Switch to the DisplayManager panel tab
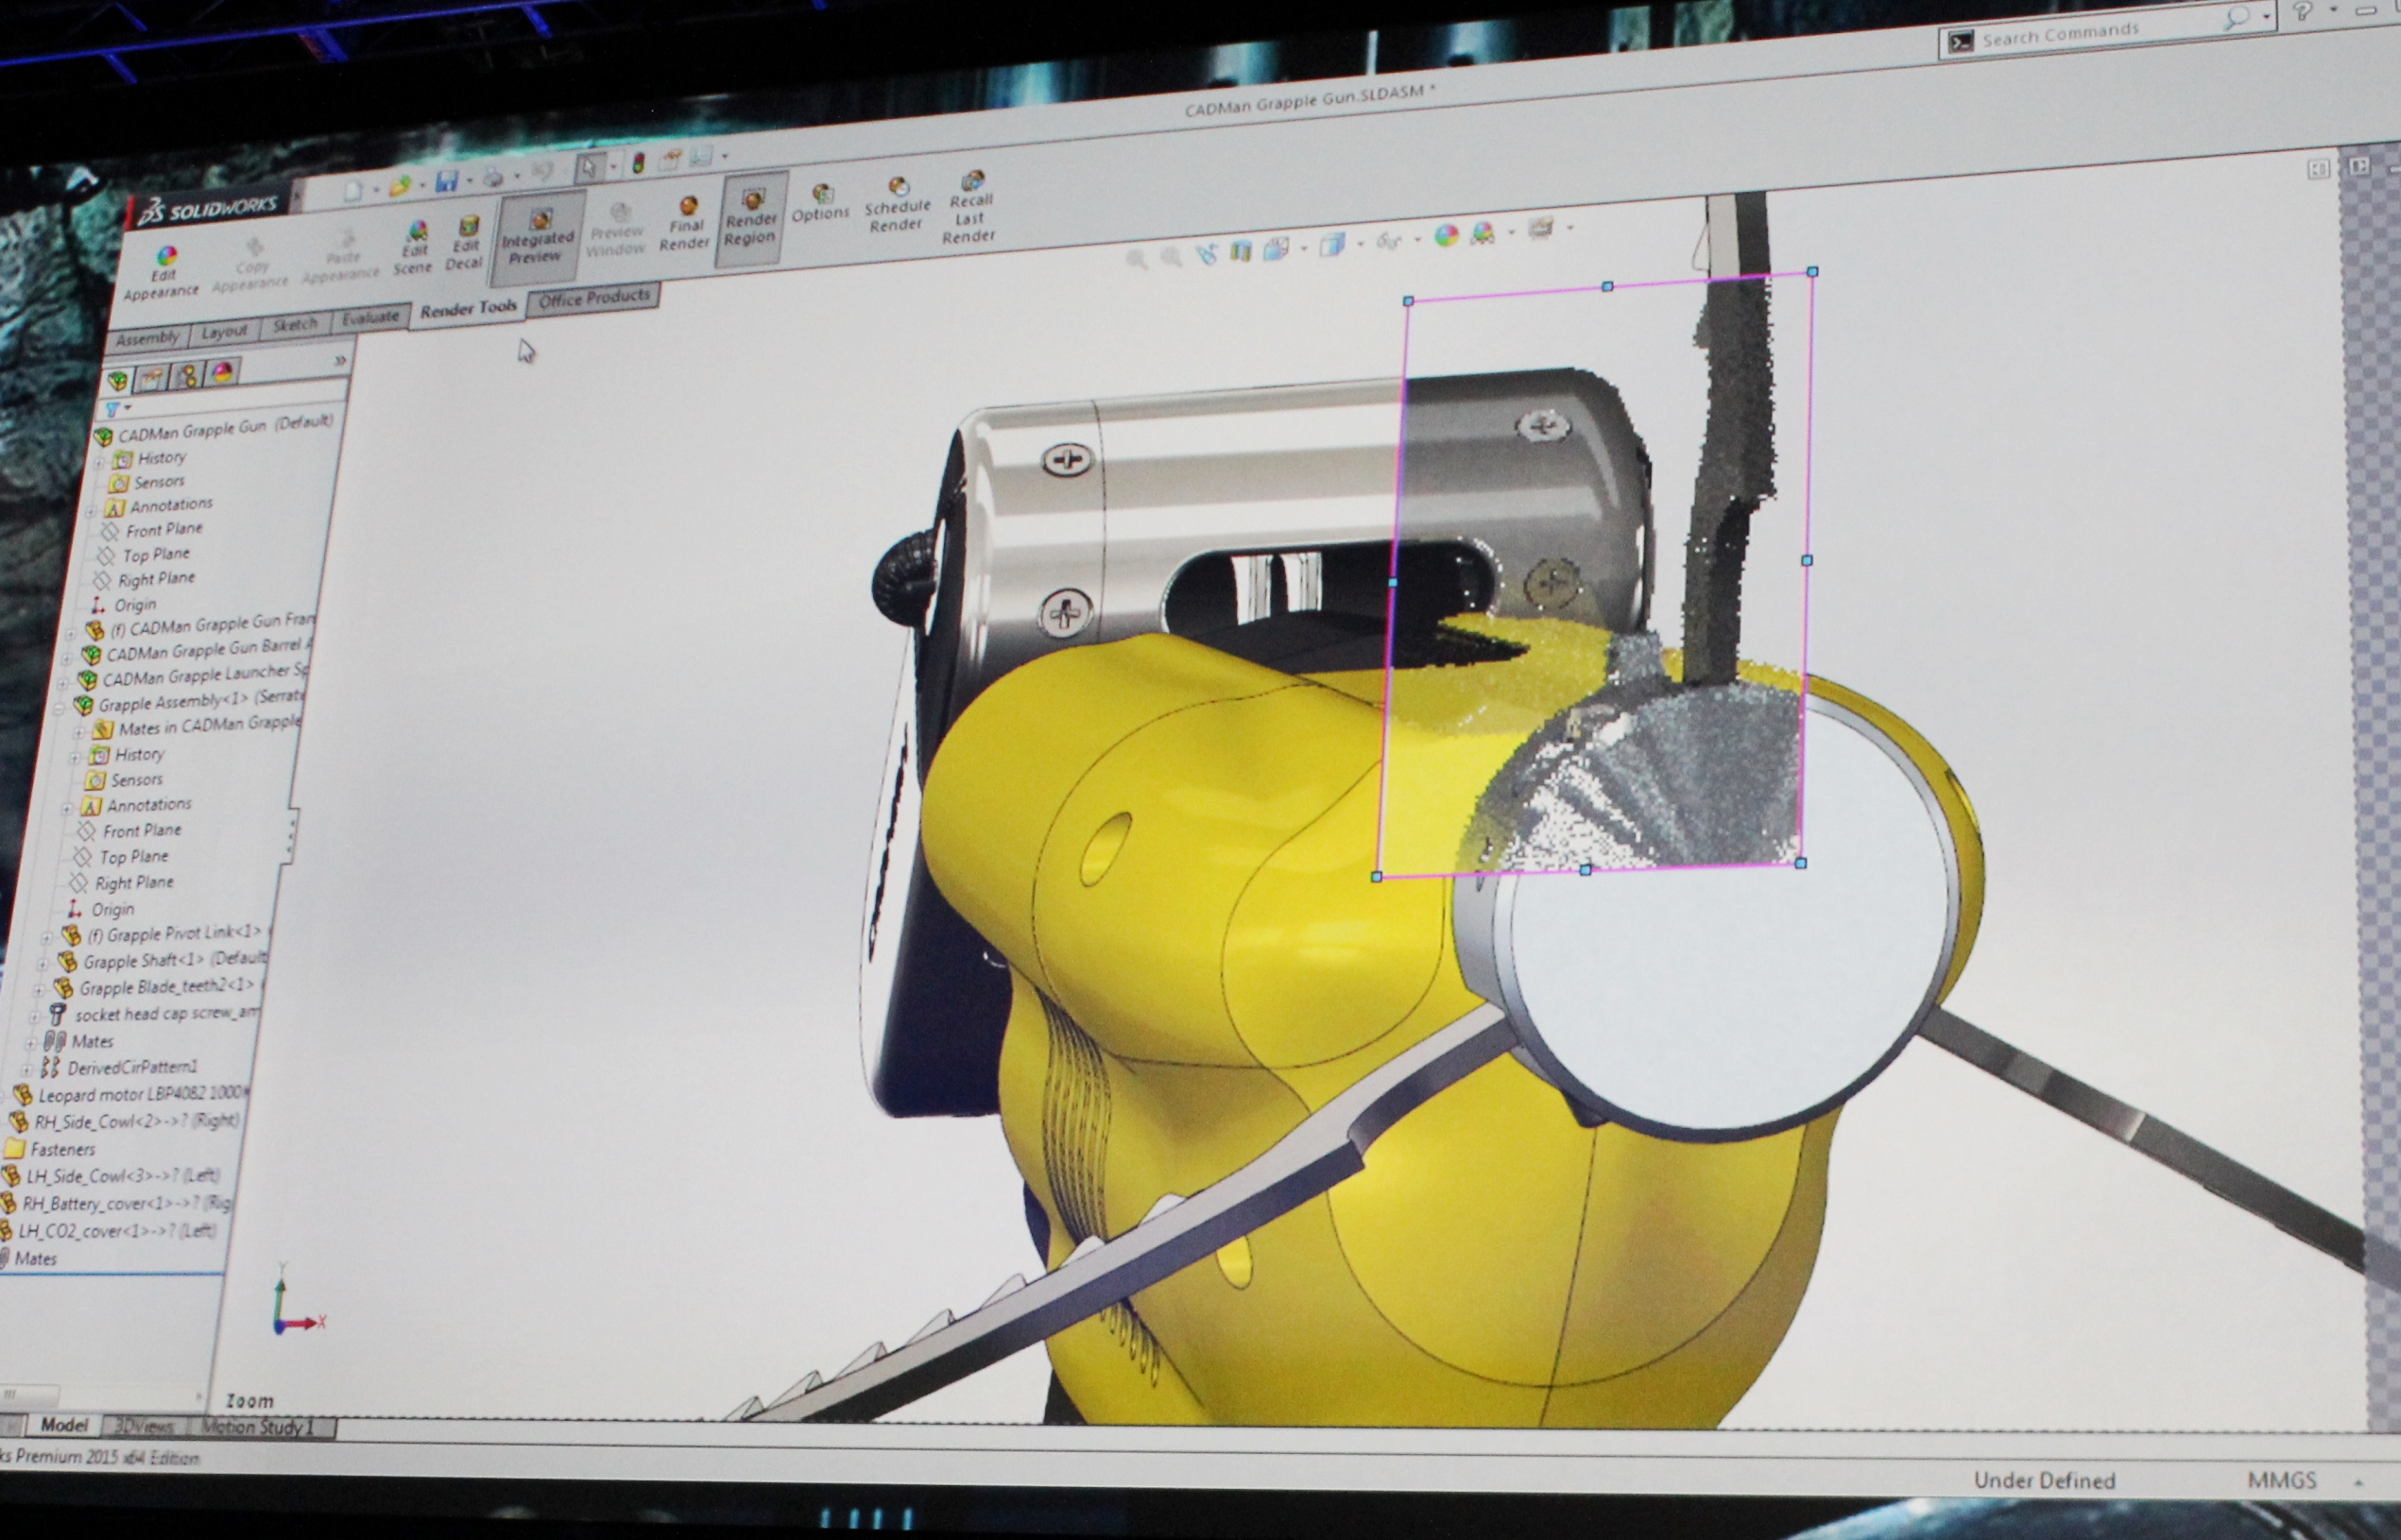This screenshot has height=1540, width=2401. tap(222, 372)
